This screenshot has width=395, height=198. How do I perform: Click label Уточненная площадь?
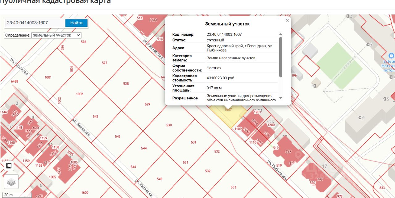click(184, 88)
